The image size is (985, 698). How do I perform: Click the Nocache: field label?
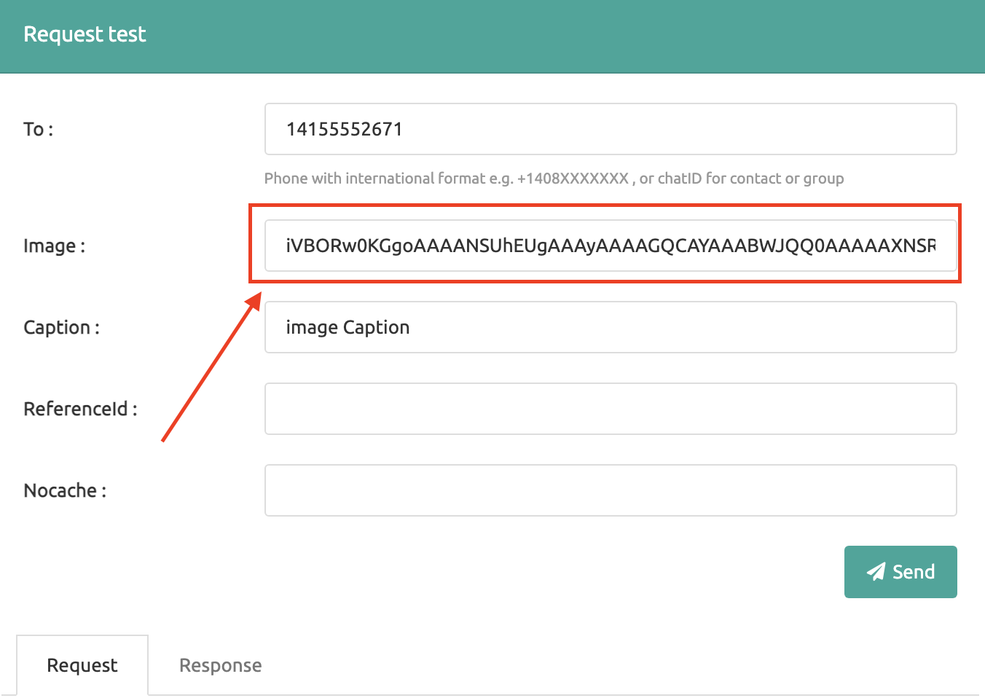click(65, 490)
